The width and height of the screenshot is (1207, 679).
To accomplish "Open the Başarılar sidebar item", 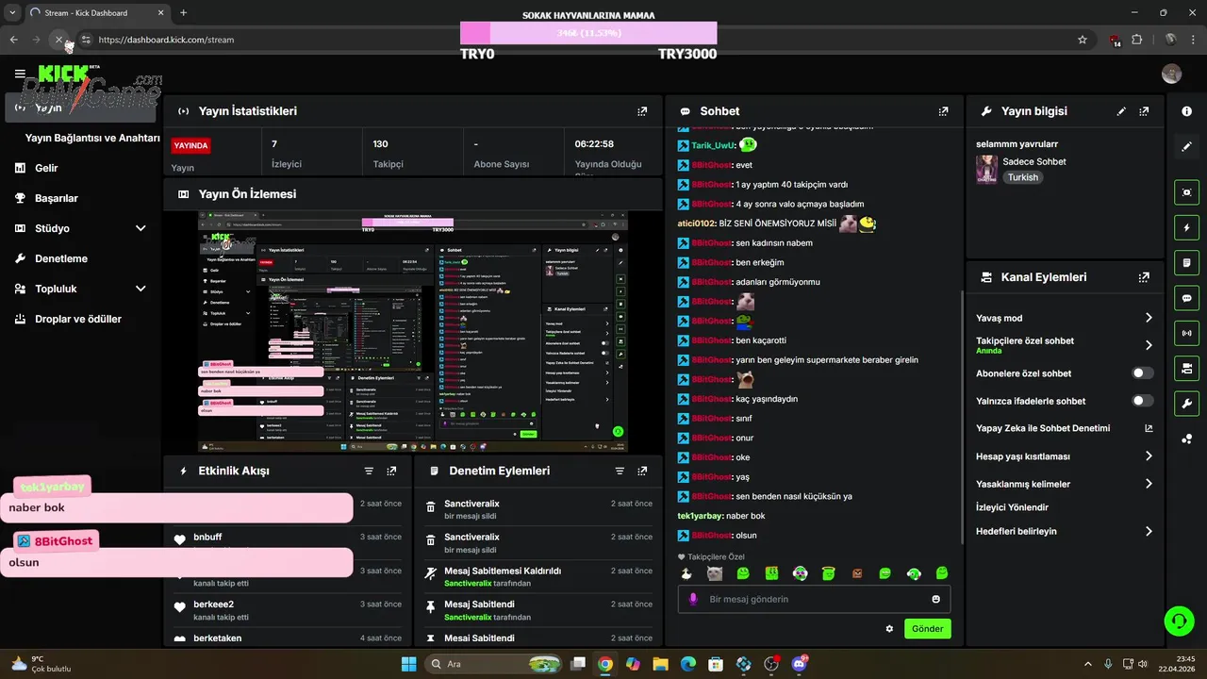I will click(x=57, y=198).
